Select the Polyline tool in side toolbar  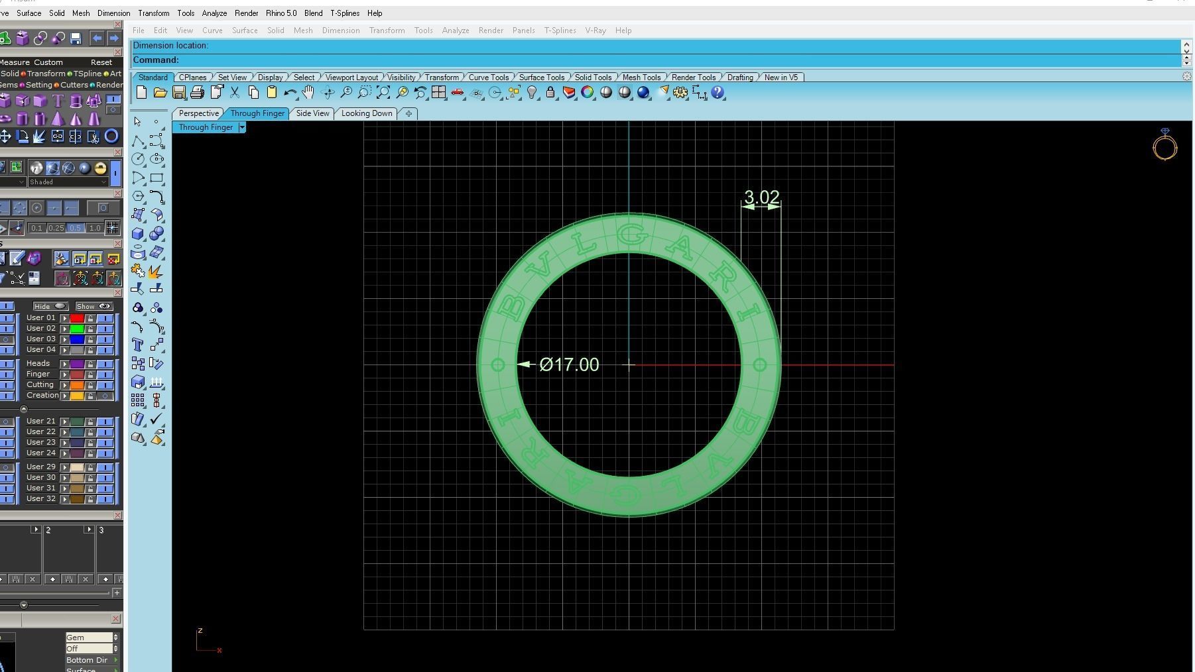[138, 141]
